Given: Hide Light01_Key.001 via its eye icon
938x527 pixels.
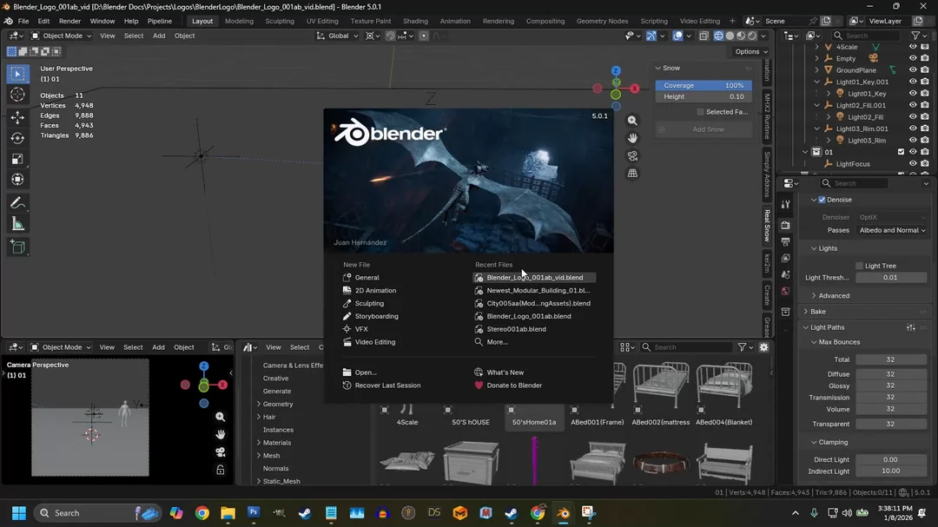Looking at the screenshot, I should pyautogui.click(x=913, y=82).
